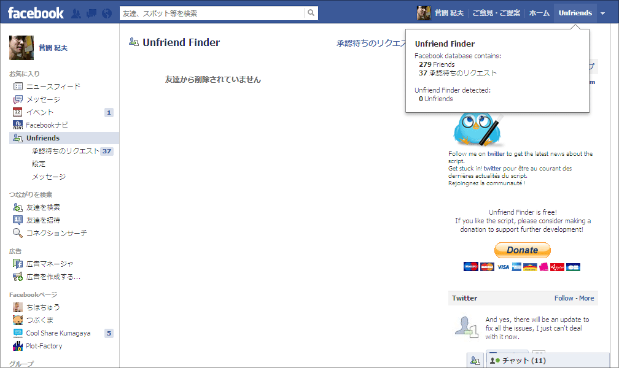Open messages icon in top bar
The image size is (619, 368).
pos(91,14)
